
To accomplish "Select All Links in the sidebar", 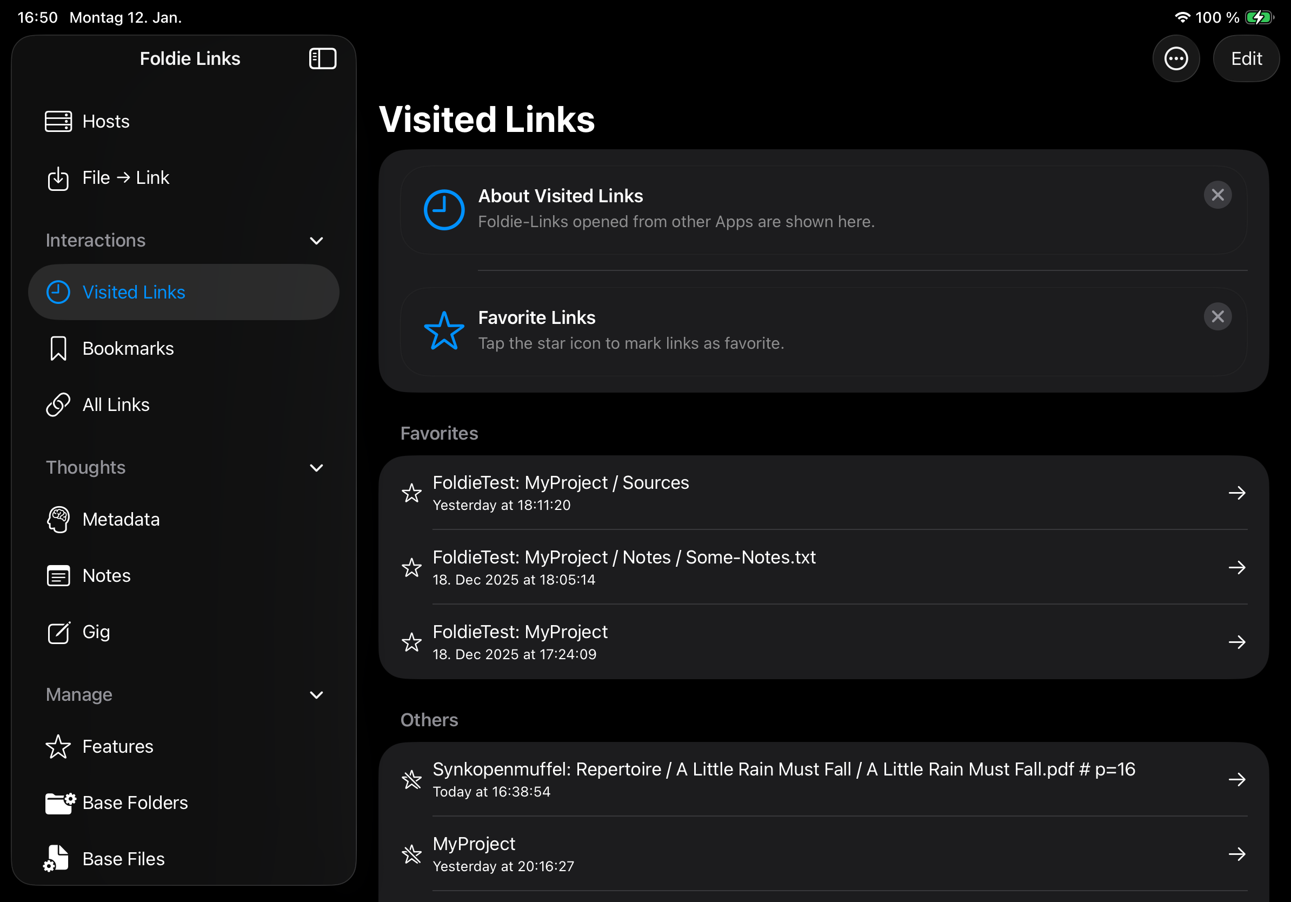I will coord(116,405).
